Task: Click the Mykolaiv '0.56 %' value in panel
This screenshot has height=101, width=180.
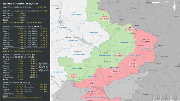Action: pos(44,44)
